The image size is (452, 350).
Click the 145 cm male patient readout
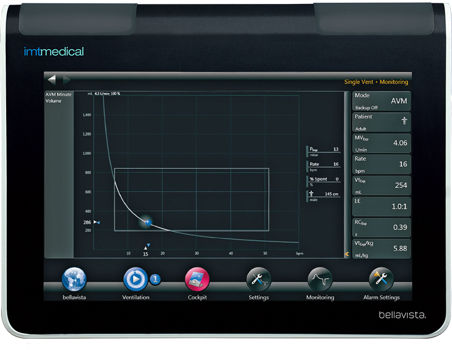323,196
